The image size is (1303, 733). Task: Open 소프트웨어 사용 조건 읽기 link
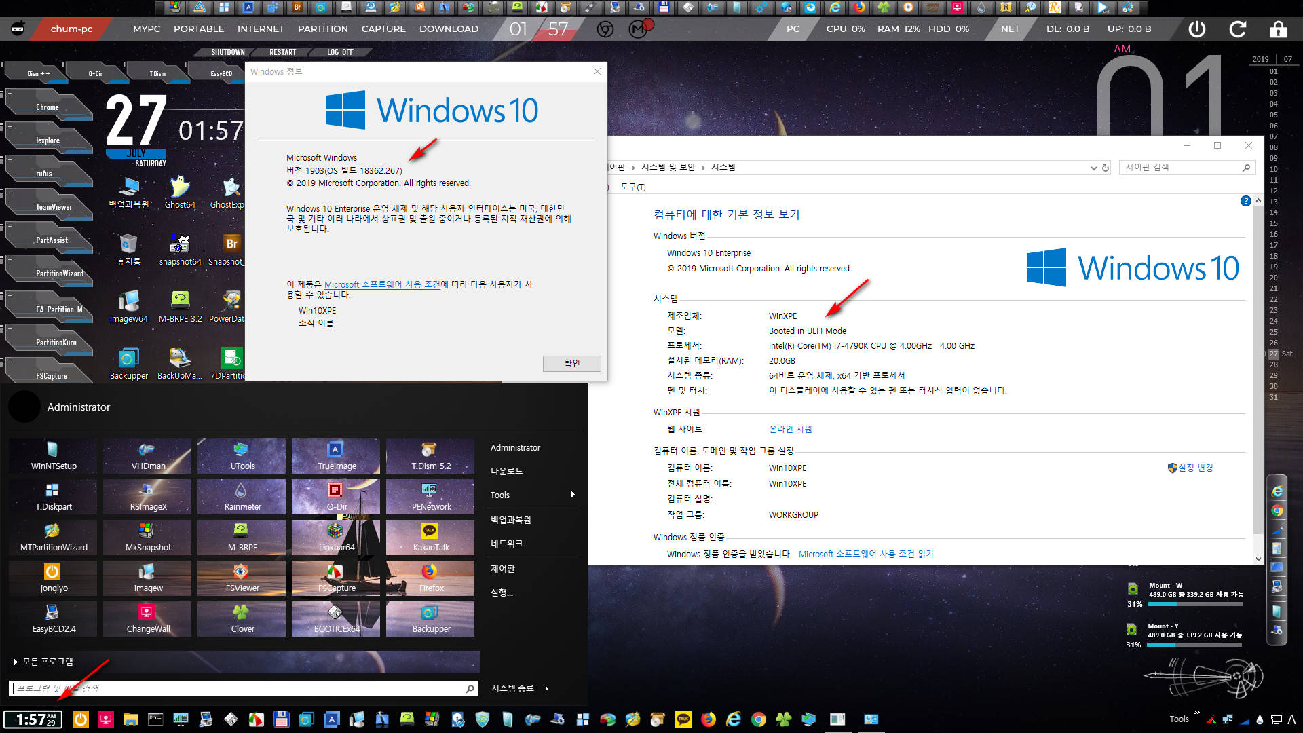pos(866,554)
